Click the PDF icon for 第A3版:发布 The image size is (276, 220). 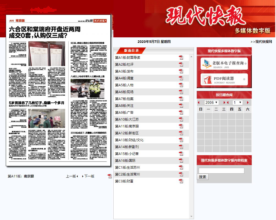tap(181, 71)
